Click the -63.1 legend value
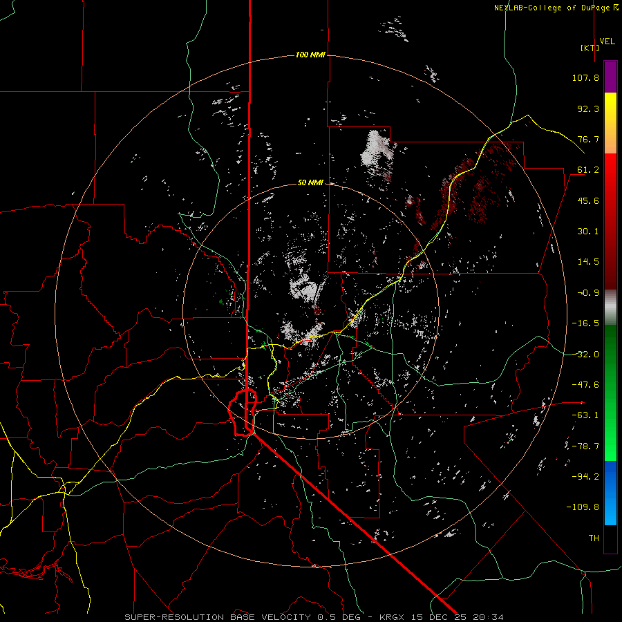The height and width of the screenshot is (622, 622). pos(585,415)
